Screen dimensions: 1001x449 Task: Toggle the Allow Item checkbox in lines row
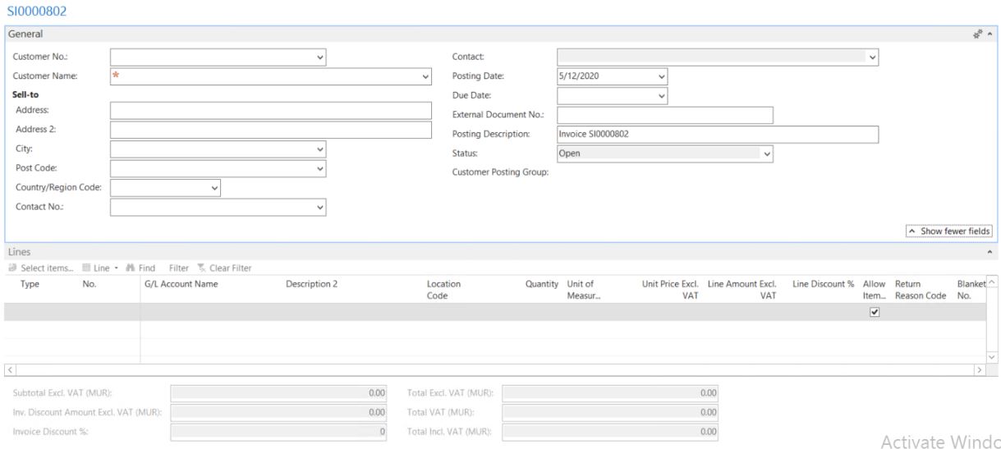coord(875,312)
